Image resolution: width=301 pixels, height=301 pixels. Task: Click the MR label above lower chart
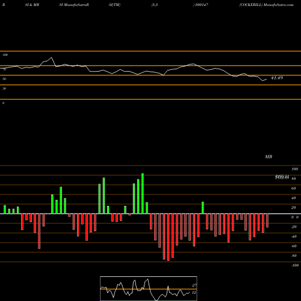tap(268, 157)
